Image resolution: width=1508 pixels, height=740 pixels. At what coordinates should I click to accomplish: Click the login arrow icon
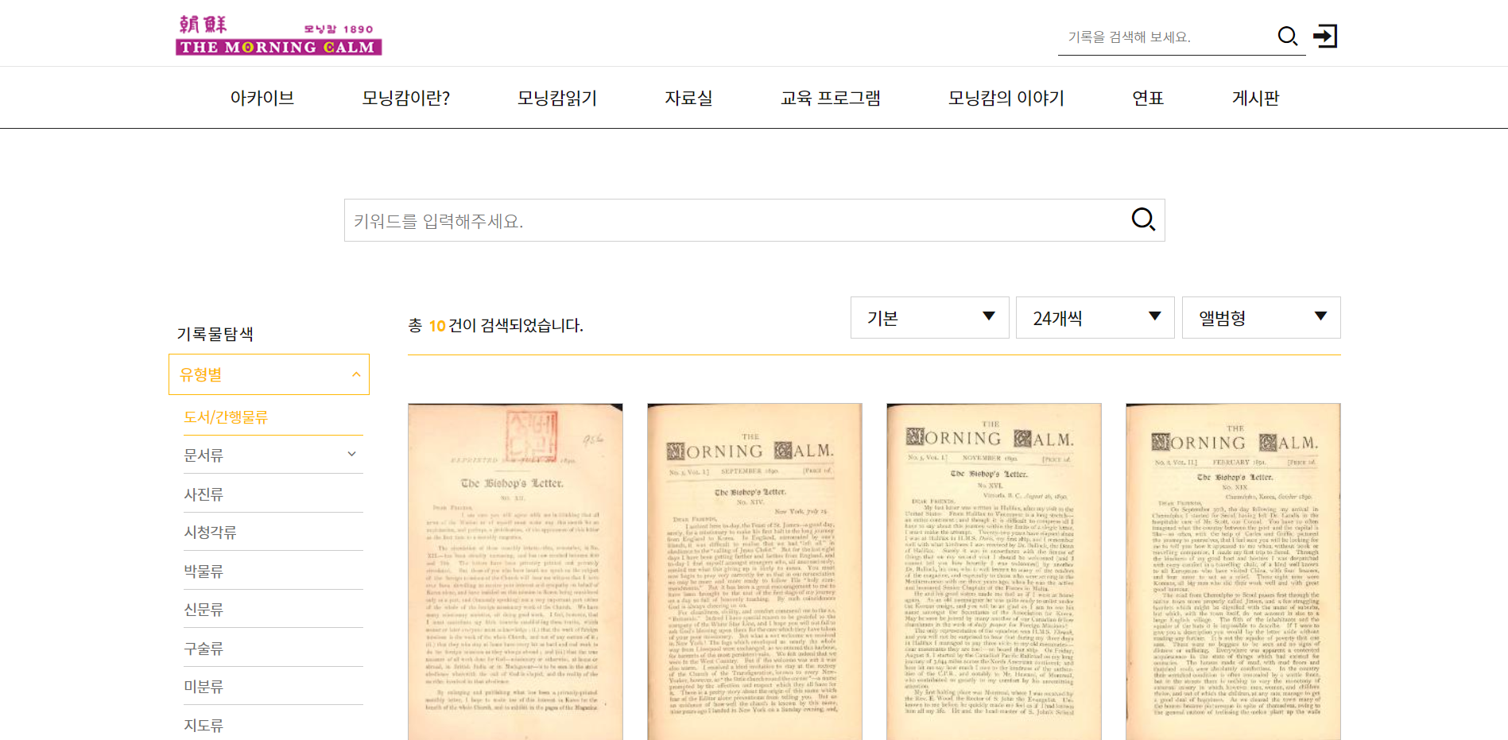[1325, 37]
